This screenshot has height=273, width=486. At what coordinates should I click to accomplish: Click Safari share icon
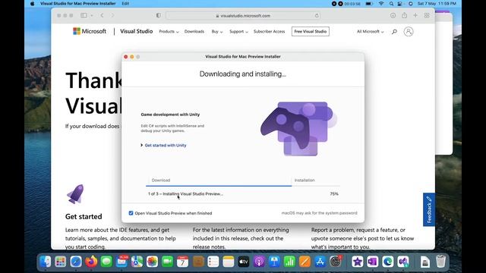405,15
